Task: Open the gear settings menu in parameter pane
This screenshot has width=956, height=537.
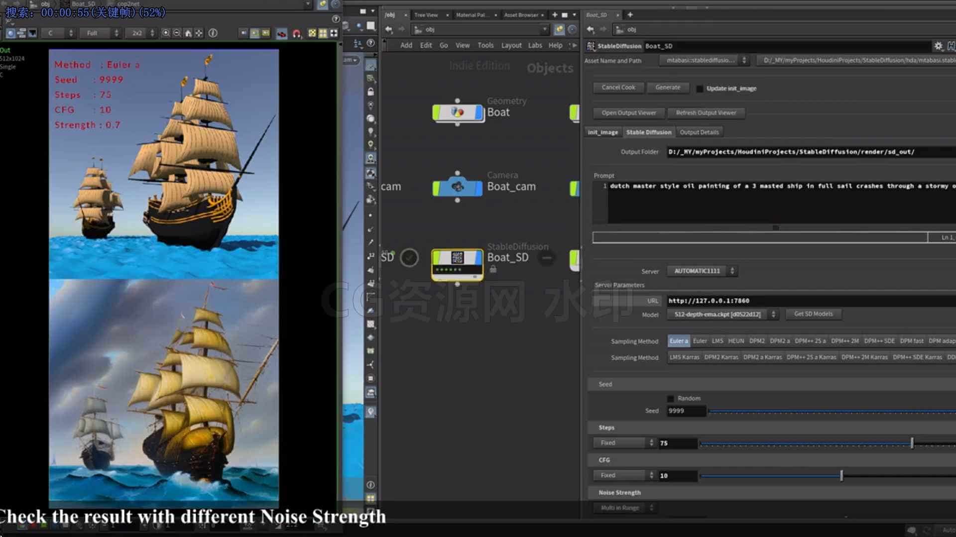Action: point(939,46)
